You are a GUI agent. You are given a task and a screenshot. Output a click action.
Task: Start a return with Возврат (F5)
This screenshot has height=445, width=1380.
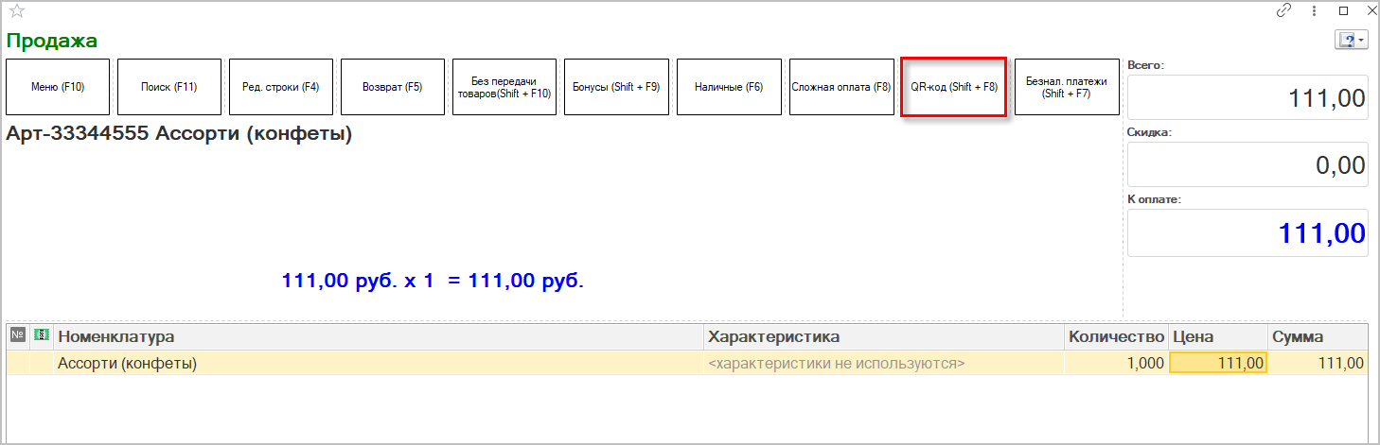coord(393,87)
